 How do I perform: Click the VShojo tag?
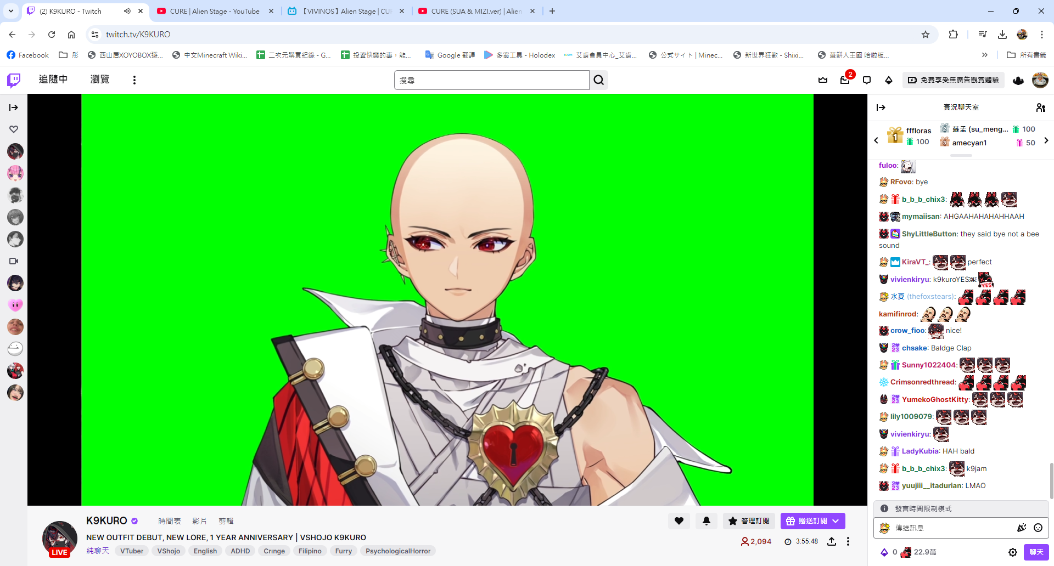click(x=169, y=551)
